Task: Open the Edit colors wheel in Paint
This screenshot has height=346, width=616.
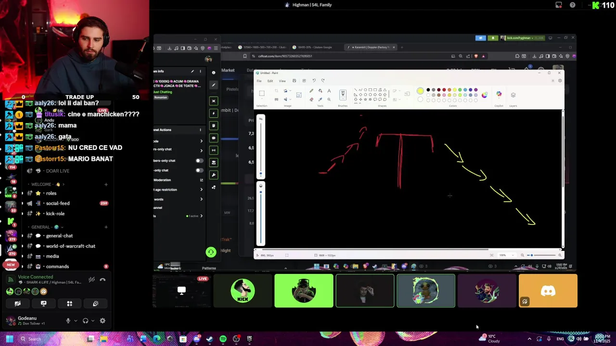Action: (x=484, y=95)
